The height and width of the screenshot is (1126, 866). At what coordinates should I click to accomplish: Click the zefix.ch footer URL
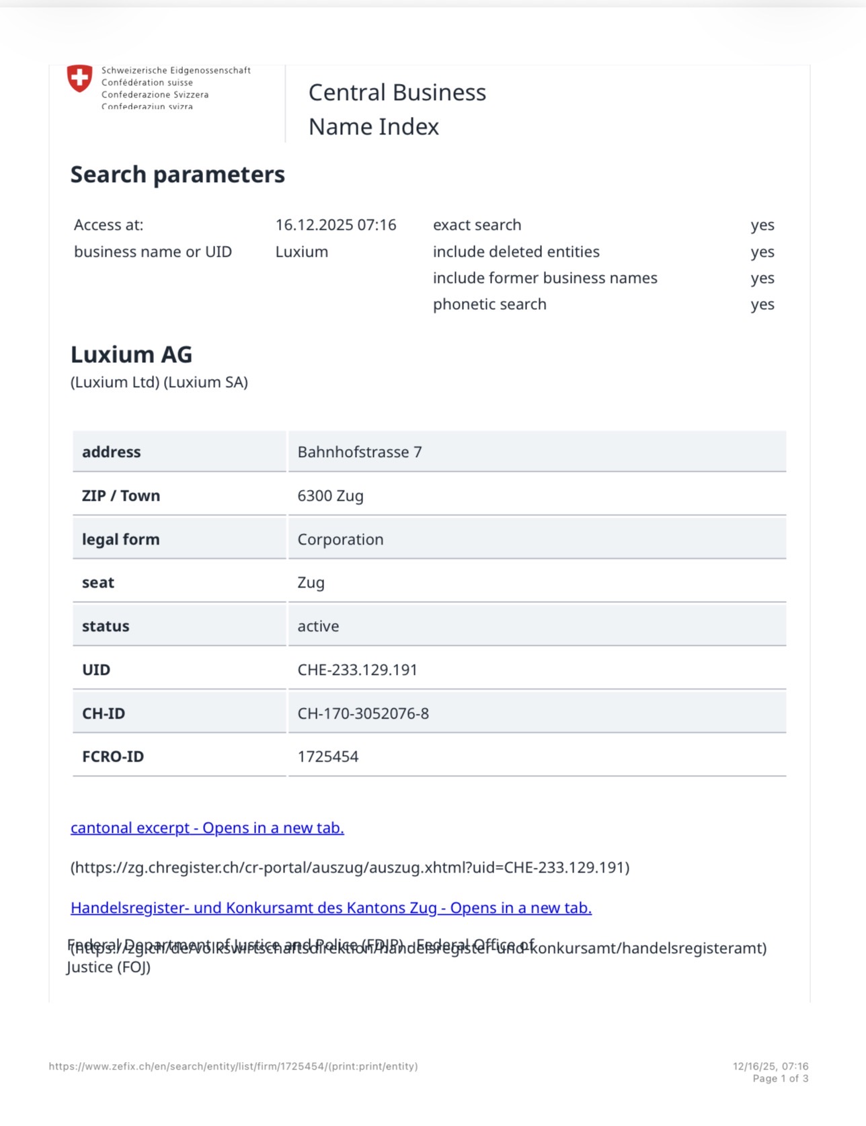(233, 1066)
